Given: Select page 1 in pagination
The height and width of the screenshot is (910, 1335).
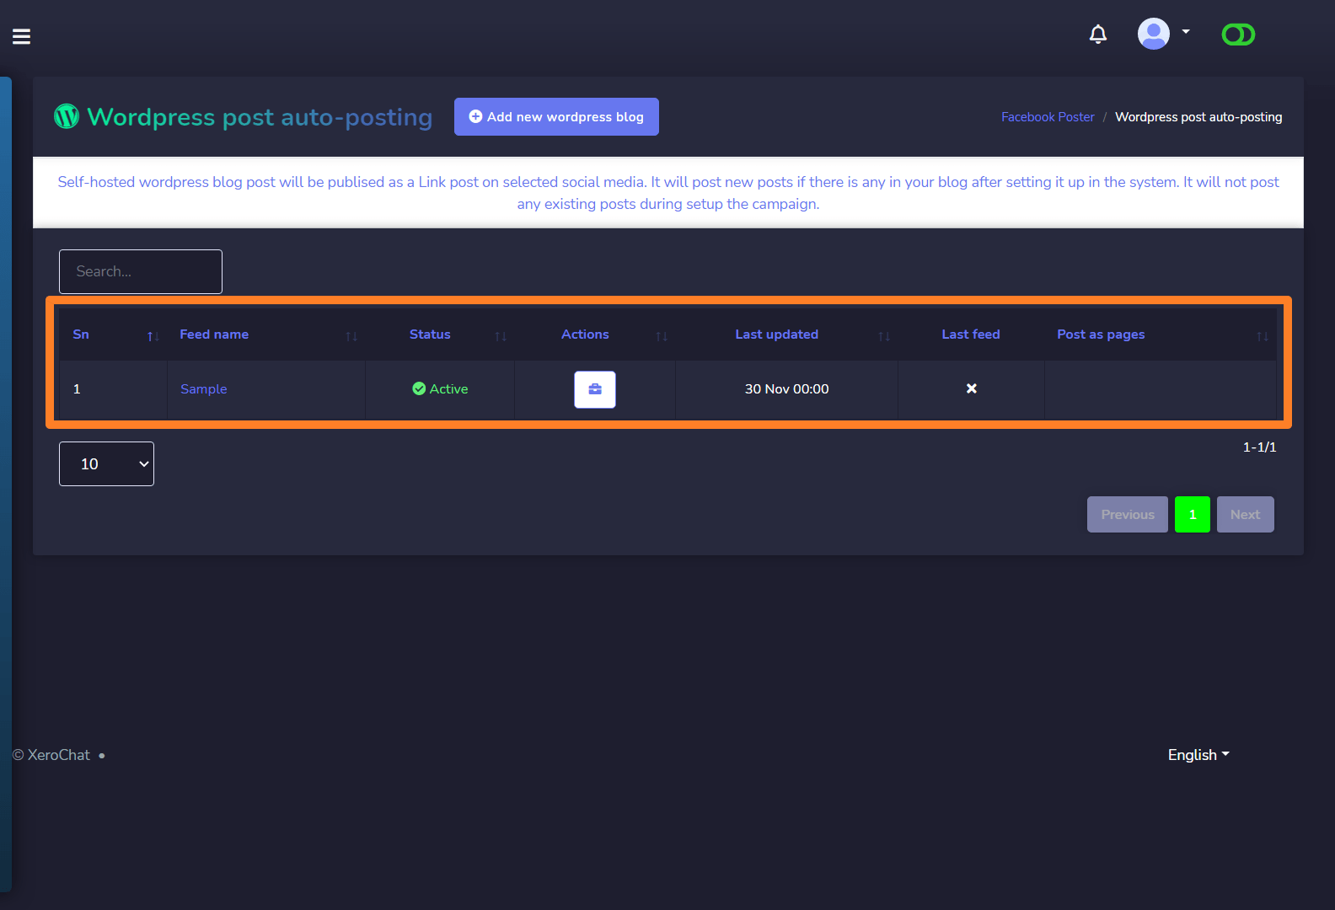Looking at the screenshot, I should tap(1193, 514).
